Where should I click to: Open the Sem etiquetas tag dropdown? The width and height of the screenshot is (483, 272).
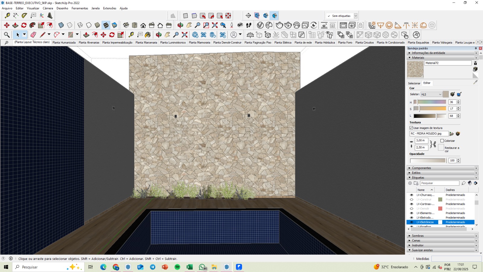pos(356,16)
